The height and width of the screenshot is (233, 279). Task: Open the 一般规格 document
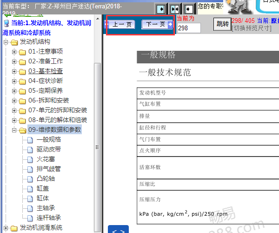click(x=49, y=140)
